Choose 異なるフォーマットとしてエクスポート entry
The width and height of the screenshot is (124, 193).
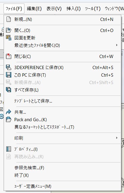point(62,127)
